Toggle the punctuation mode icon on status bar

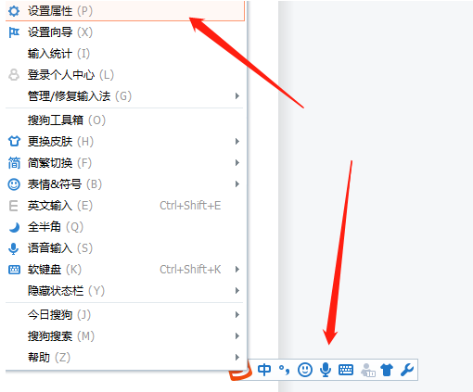tap(285, 370)
